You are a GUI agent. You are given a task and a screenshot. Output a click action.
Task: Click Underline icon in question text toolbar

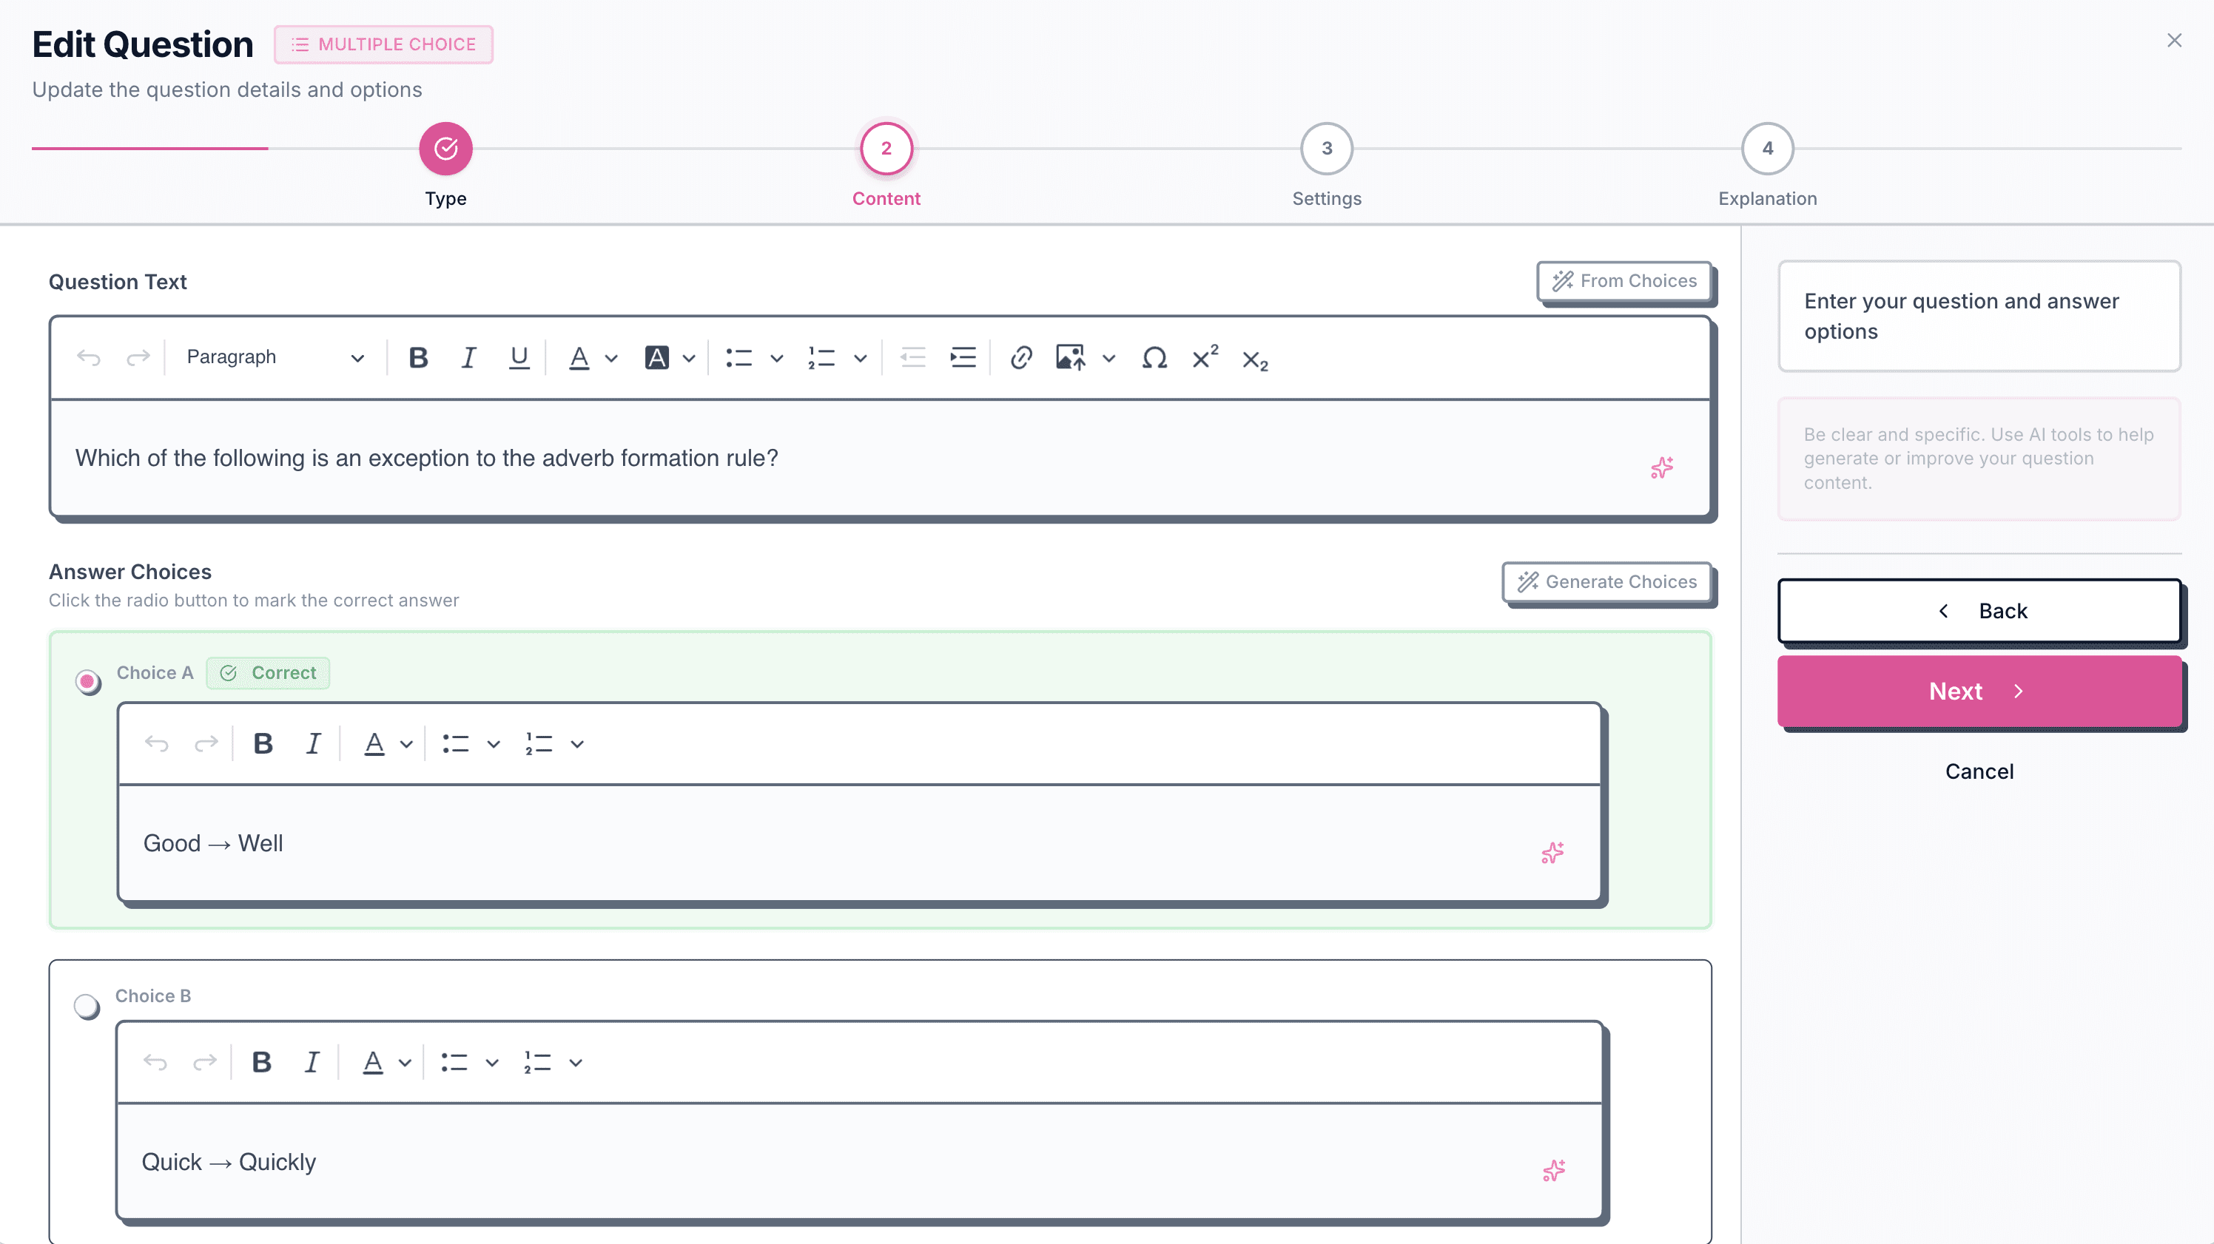518,357
